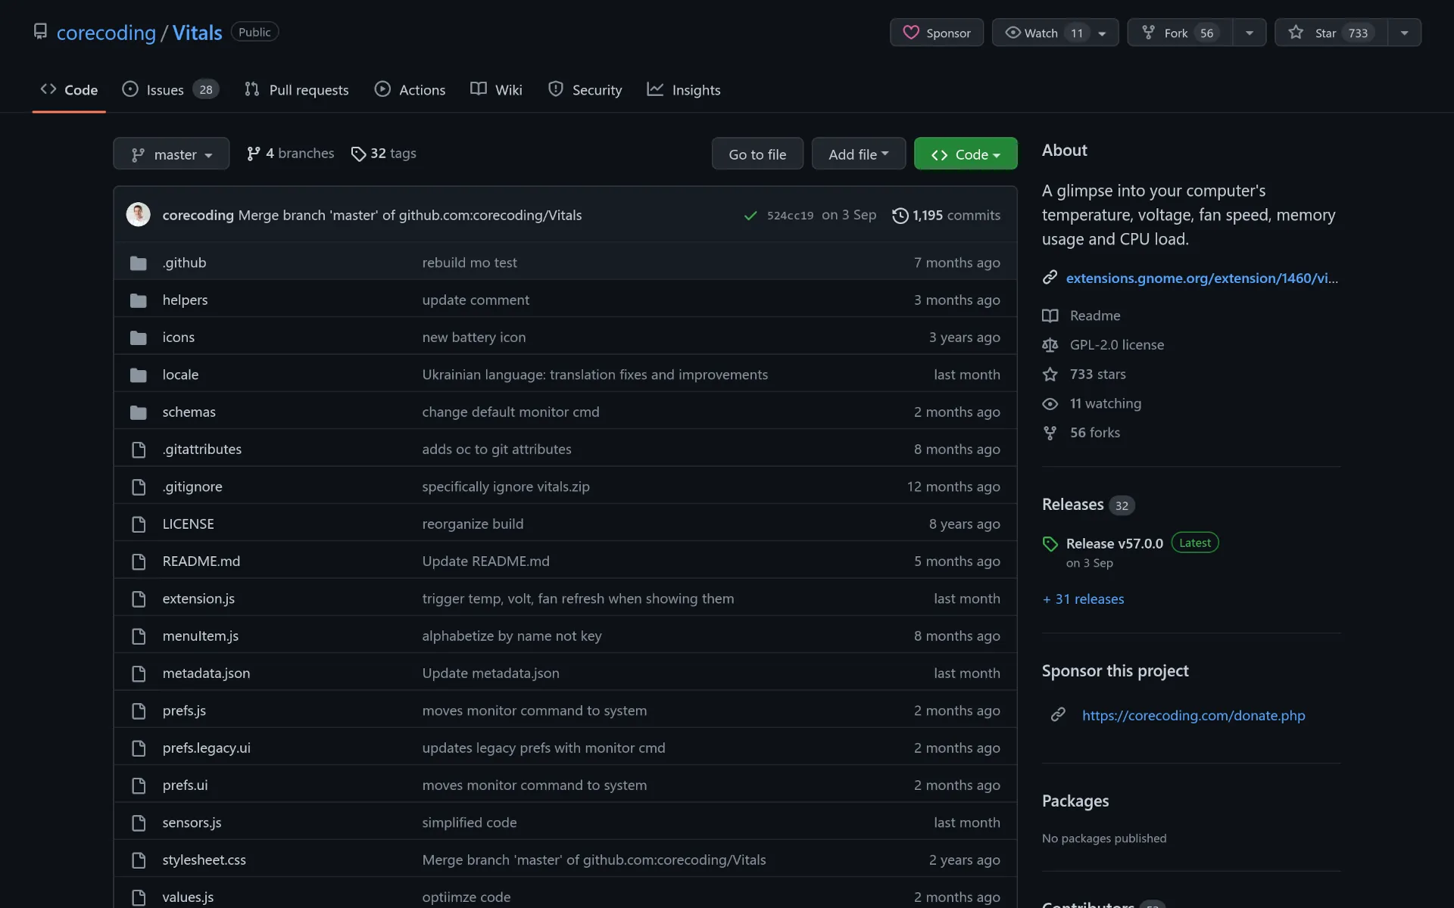
Task: Open the Watch dropdown caret
Action: (1103, 33)
